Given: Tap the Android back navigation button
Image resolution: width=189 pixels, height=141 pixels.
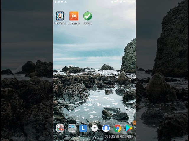Looking at the screenshot, I should pyautogui.click(x=77, y=138).
